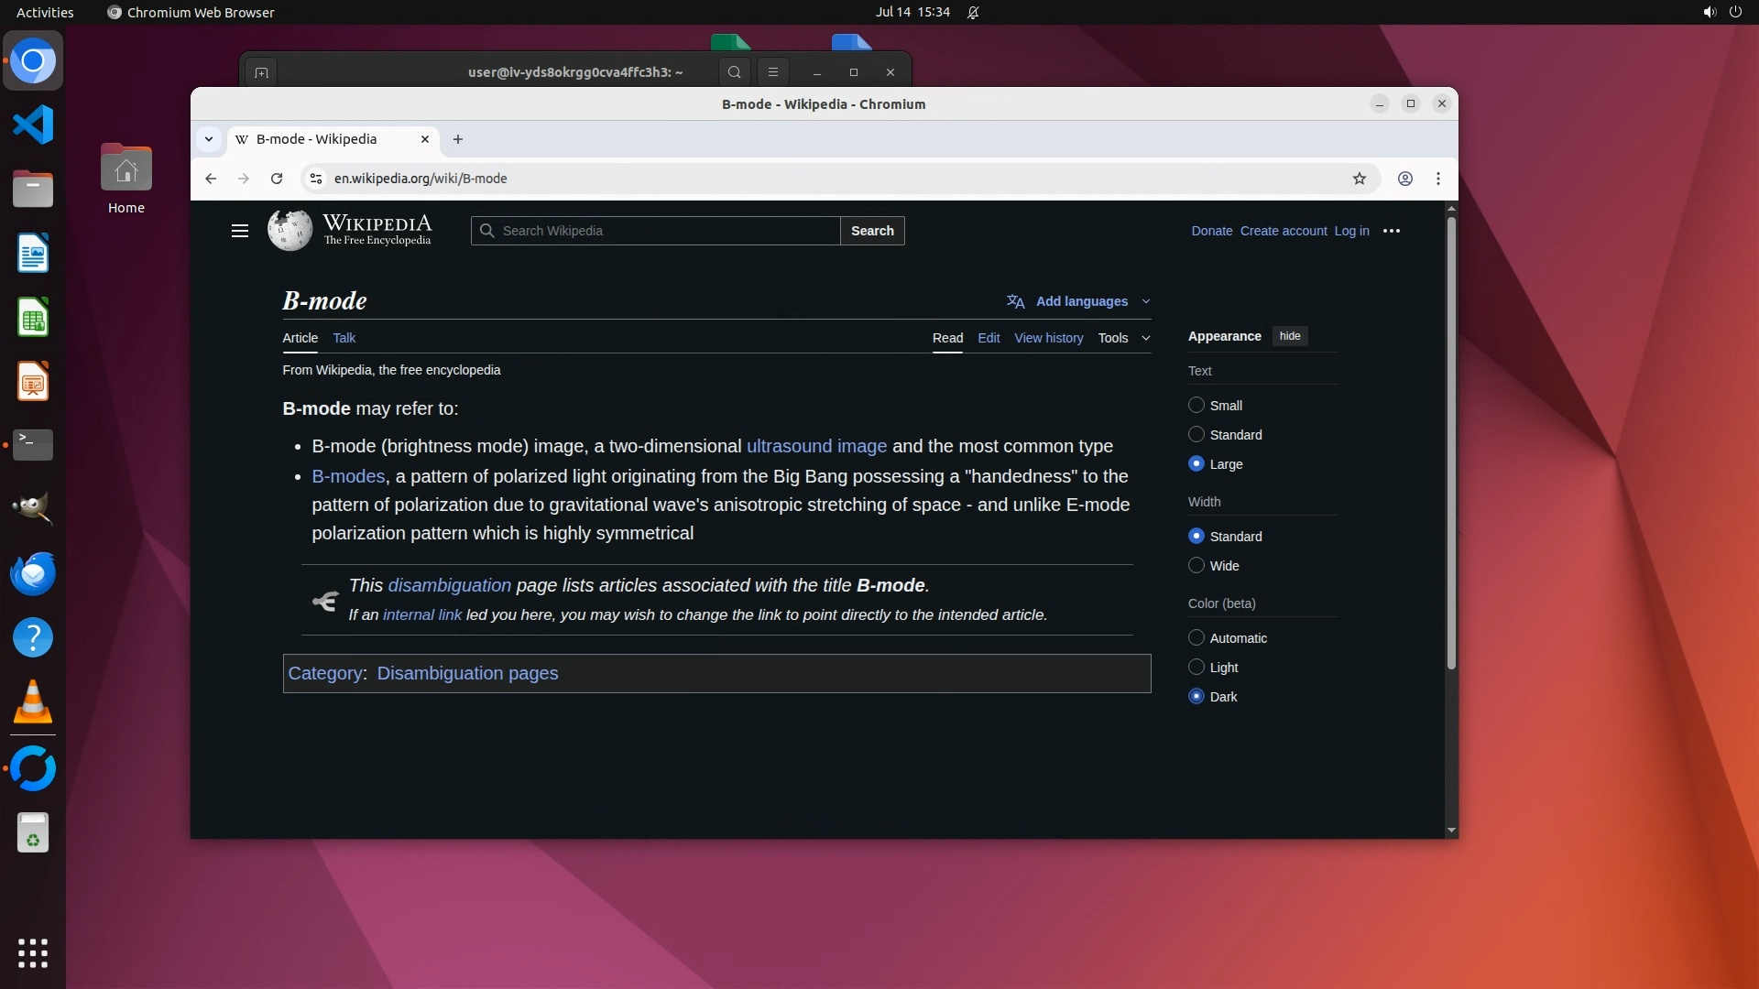Open the personal tools ellipsis menu
This screenshot has width=1759, height=989.
tap(1392, 231)
